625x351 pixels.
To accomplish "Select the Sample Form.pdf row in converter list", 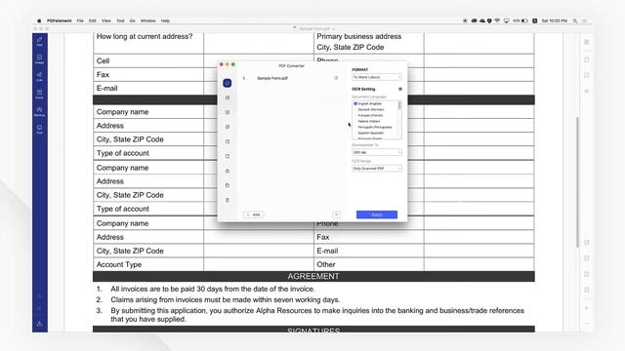I will 291,78.
